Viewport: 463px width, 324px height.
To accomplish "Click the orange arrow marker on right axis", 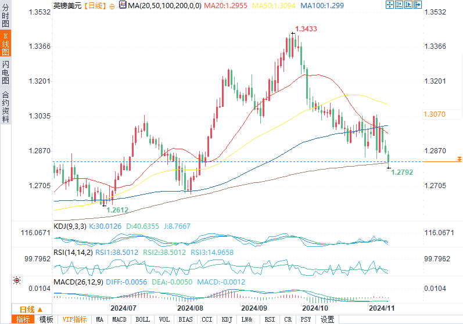I will 459,159.
